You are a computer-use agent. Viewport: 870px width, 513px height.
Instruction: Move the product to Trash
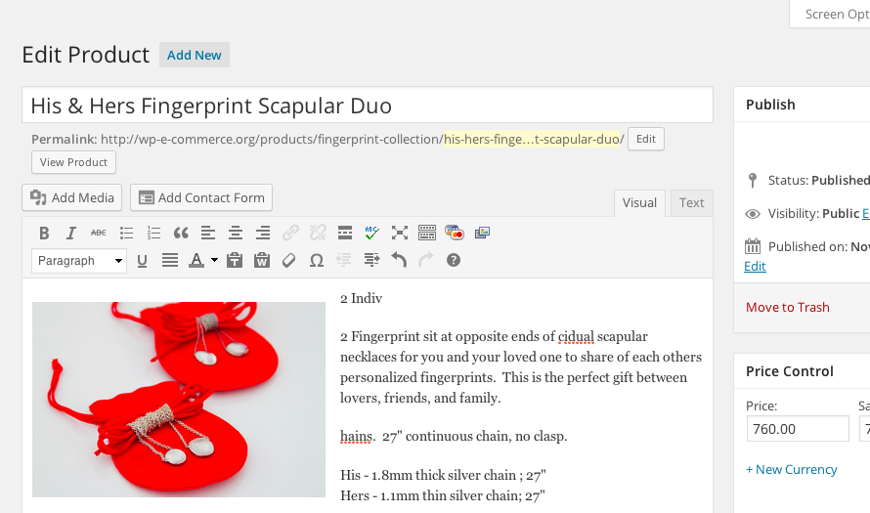tap(787, 307)
